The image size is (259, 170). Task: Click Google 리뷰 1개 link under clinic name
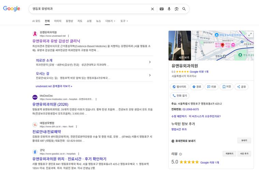[199, 72]
